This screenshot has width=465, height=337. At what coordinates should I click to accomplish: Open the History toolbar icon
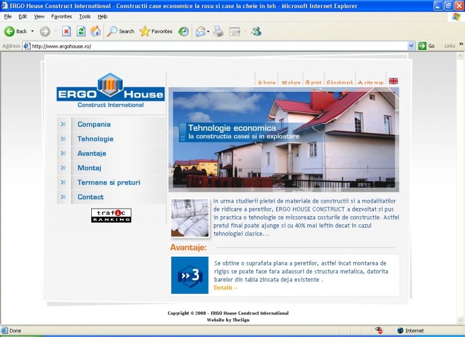pos(183,31)
